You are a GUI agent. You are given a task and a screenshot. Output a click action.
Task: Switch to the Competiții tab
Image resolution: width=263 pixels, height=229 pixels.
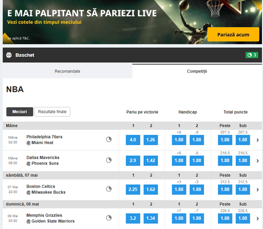pos(197,71)
